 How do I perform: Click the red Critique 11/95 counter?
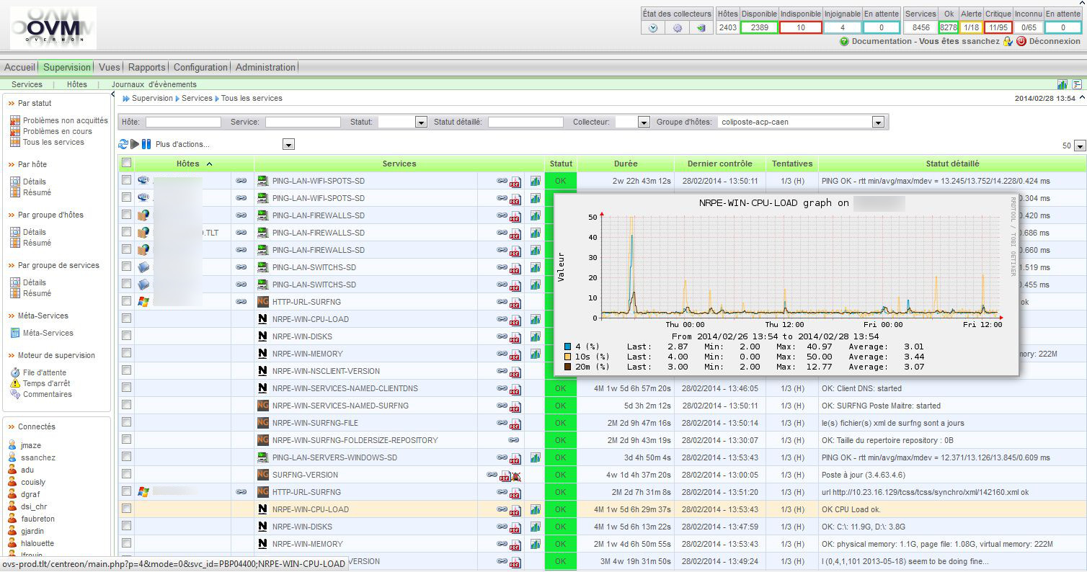coord(998,27)
